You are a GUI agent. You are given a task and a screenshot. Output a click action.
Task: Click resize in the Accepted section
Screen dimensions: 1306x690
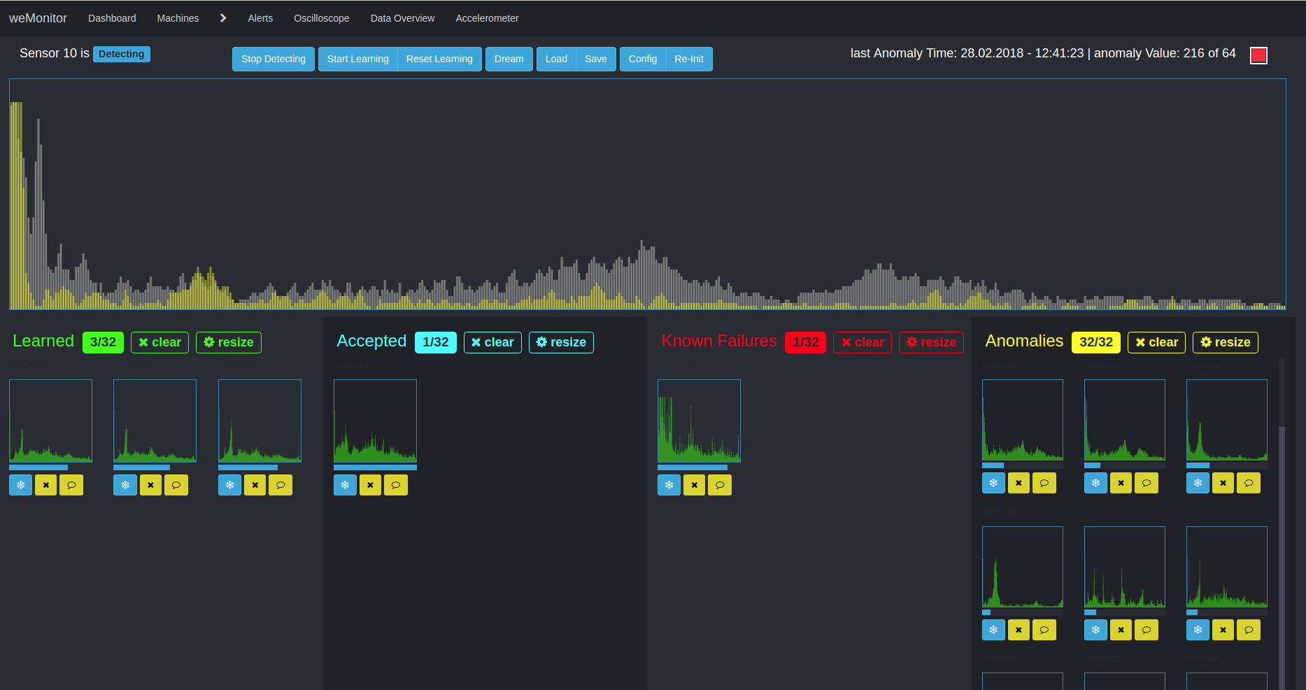coord(561,342)
